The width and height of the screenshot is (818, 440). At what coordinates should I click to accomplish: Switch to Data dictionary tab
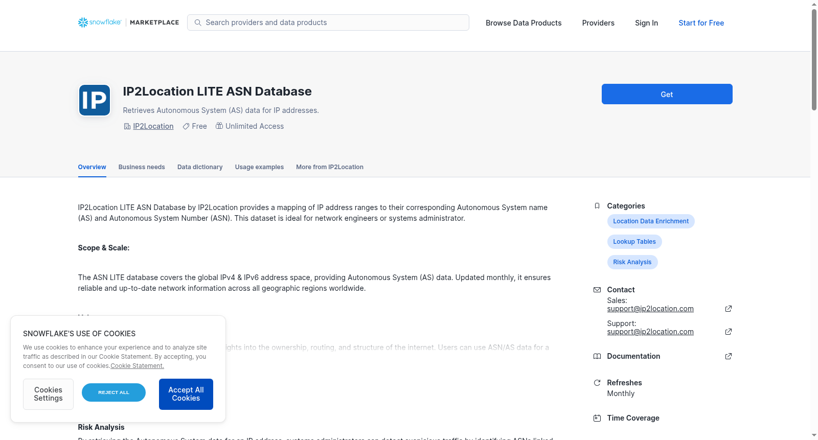tap(200, 167)
